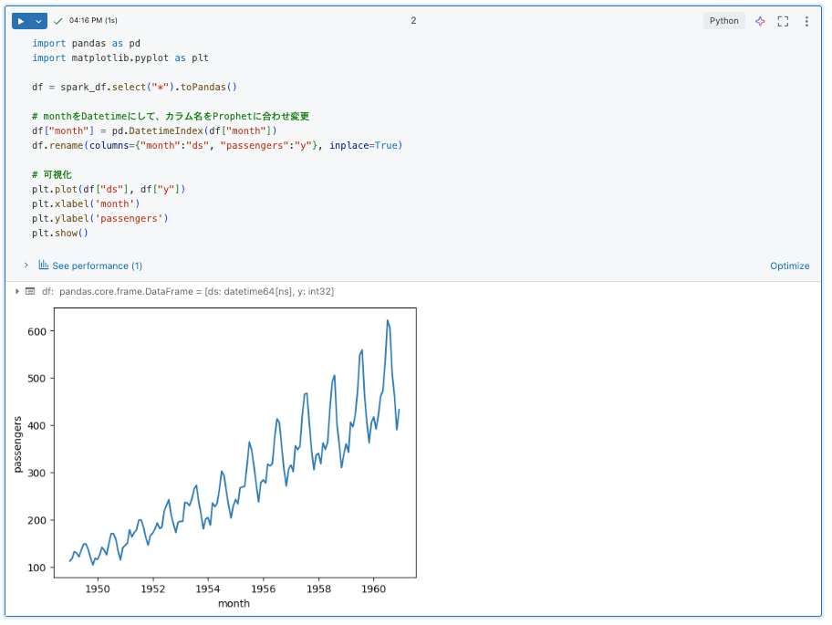Click the Optimize link
The image size is (832, 625).
(789, 266)
